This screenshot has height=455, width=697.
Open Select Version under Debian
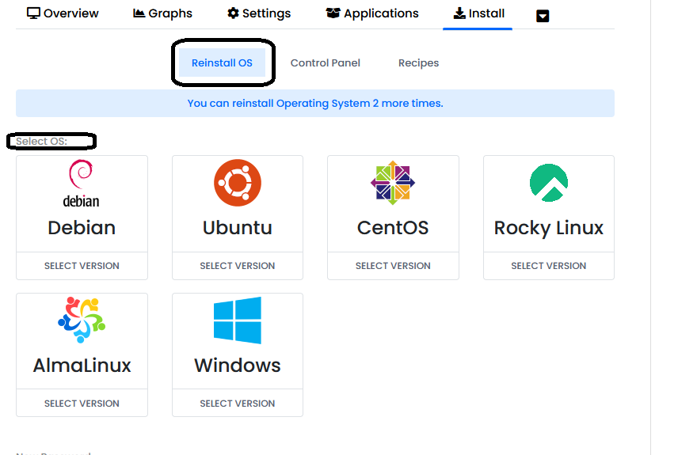82,266
